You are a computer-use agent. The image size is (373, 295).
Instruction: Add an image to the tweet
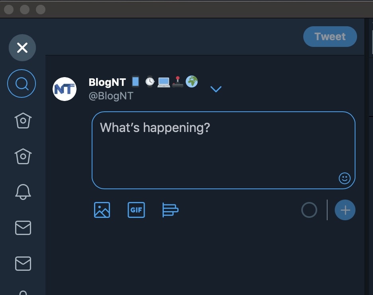(102, 210)
